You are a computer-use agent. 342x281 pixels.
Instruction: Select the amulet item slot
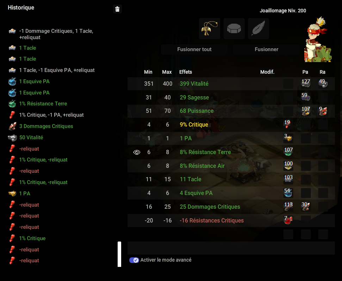(210, 29)
